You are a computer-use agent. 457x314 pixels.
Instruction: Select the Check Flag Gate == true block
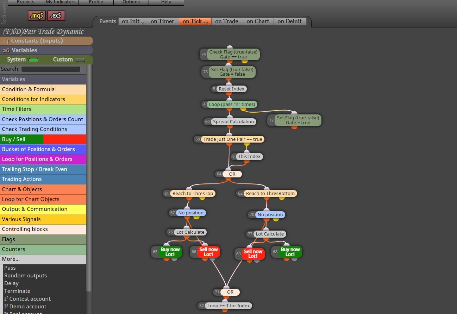pyautogui.click(x=233, y=54)
